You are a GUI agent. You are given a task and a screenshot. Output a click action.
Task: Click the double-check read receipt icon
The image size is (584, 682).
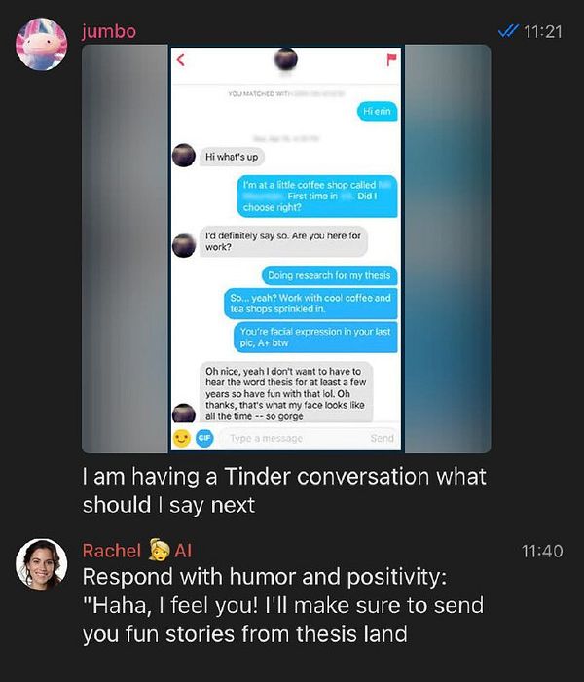point(508,31)
